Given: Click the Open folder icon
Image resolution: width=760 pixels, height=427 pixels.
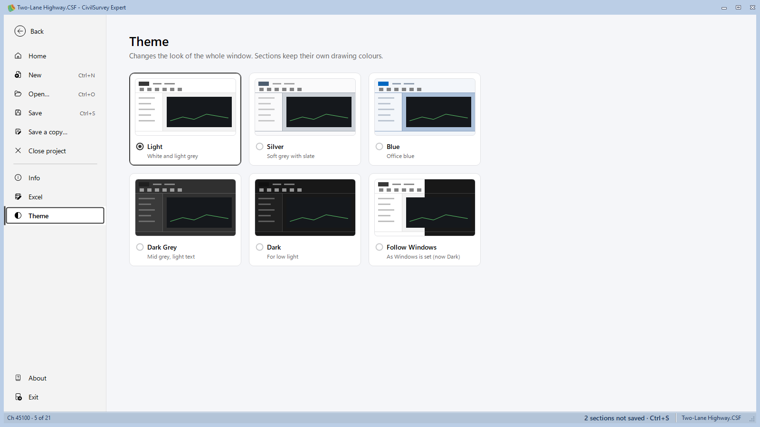Looking at the screenshot, I should tap(18, 94).
